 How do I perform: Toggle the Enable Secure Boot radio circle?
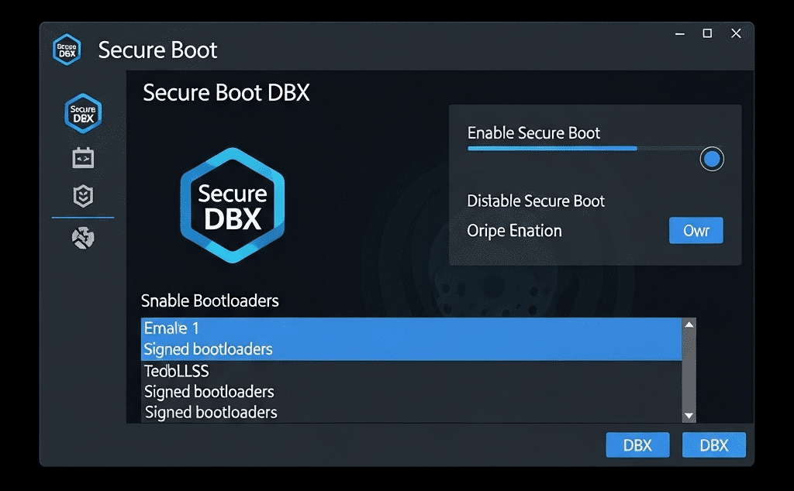[712, 160]
